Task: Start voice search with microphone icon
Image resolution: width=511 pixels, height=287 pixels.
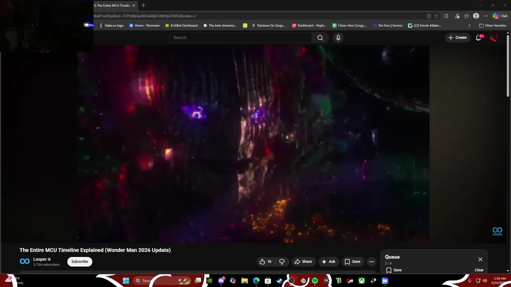Action: pyautogui.click(x=338, y=37)
